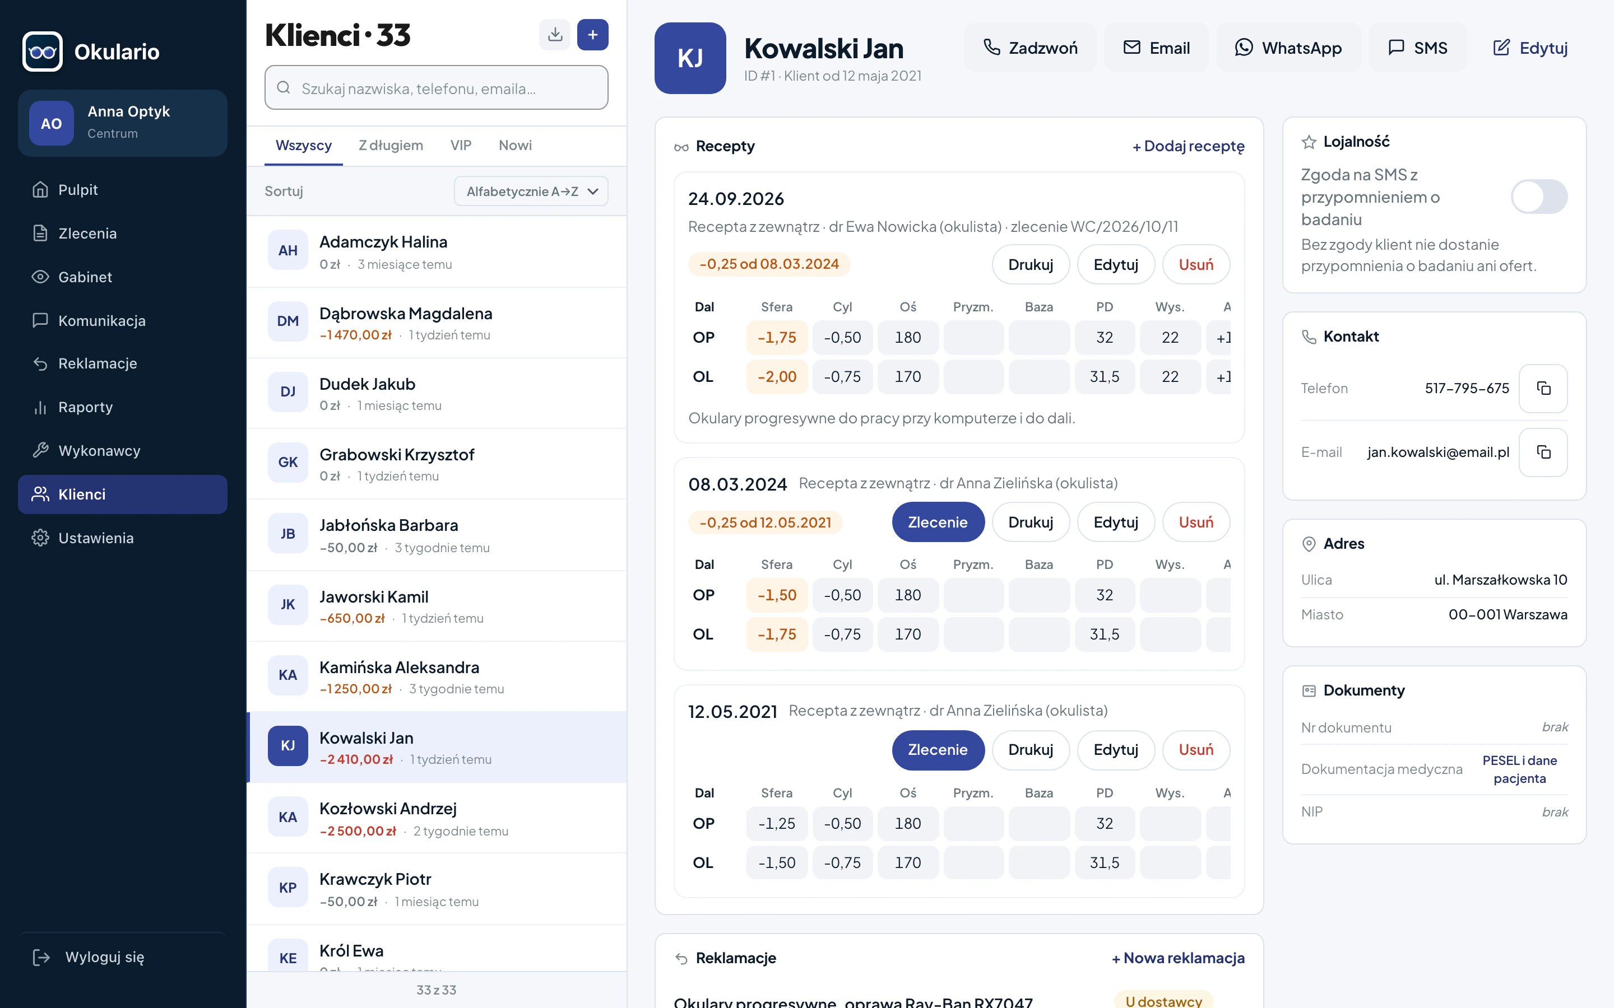
Task: Select client Dąbrowska Magdalena
Action: pyautogui.click(x=437, y=323)
